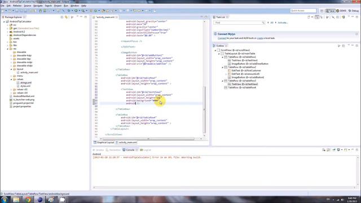Click the Outline panel first toolbar icon
The image size is (361, 203).
pos(339,46)
